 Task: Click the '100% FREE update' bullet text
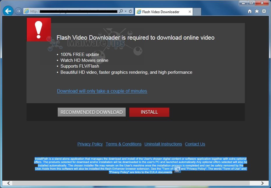pyautogui.click(x=80, y=55)
